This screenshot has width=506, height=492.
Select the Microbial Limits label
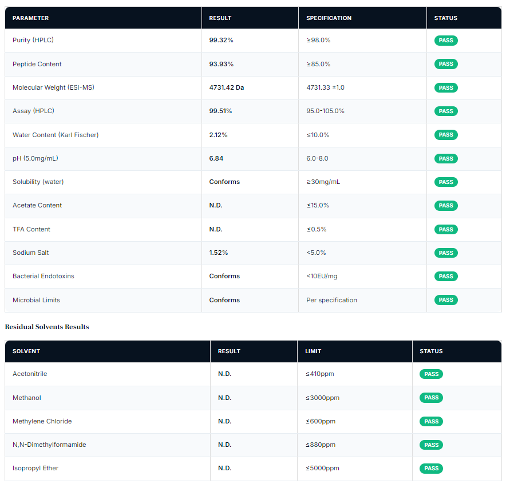tap(36, 300)
